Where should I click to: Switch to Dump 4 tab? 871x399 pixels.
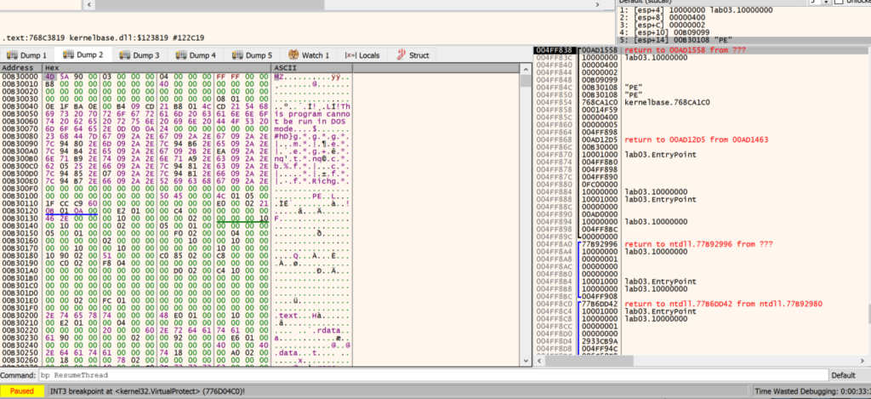(x=196, y=55)
